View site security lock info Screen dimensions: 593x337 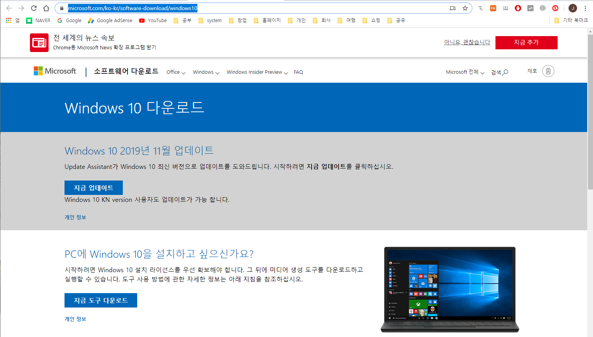coord(61,8)
